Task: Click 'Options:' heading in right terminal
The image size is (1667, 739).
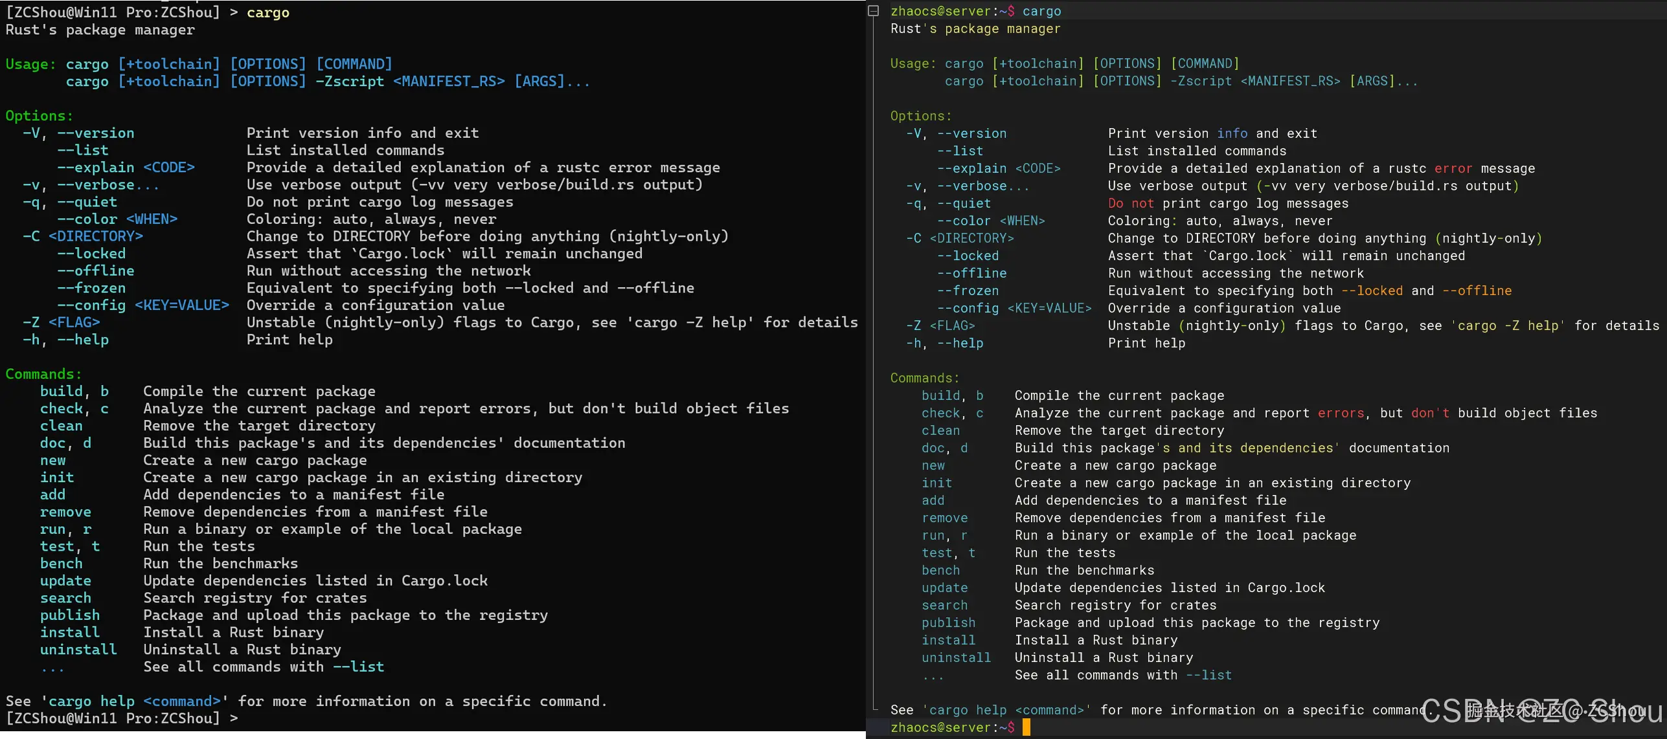Action: 920,116
